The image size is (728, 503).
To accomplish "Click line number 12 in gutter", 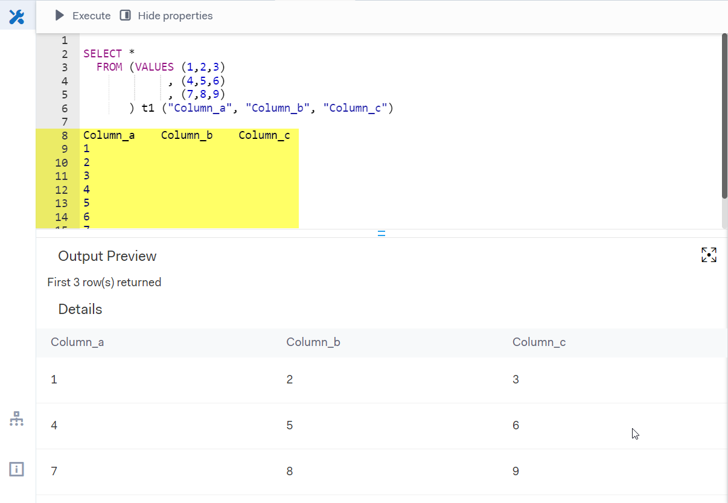I will pos(62,190).
